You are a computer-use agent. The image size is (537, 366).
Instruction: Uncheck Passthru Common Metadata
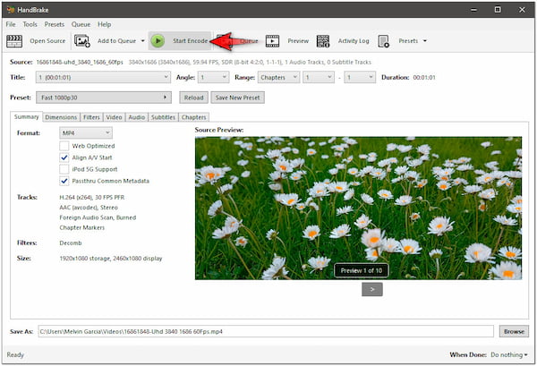pos(64,181)
